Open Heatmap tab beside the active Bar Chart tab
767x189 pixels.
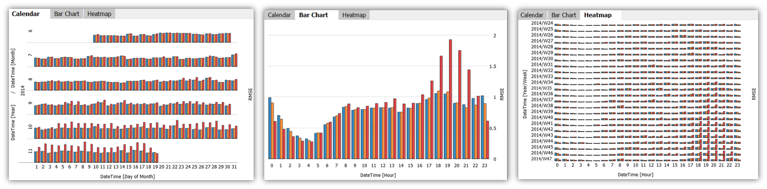354,15
